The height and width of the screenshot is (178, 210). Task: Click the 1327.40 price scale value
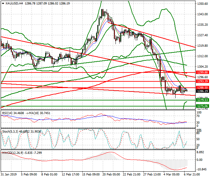(202, 35)
